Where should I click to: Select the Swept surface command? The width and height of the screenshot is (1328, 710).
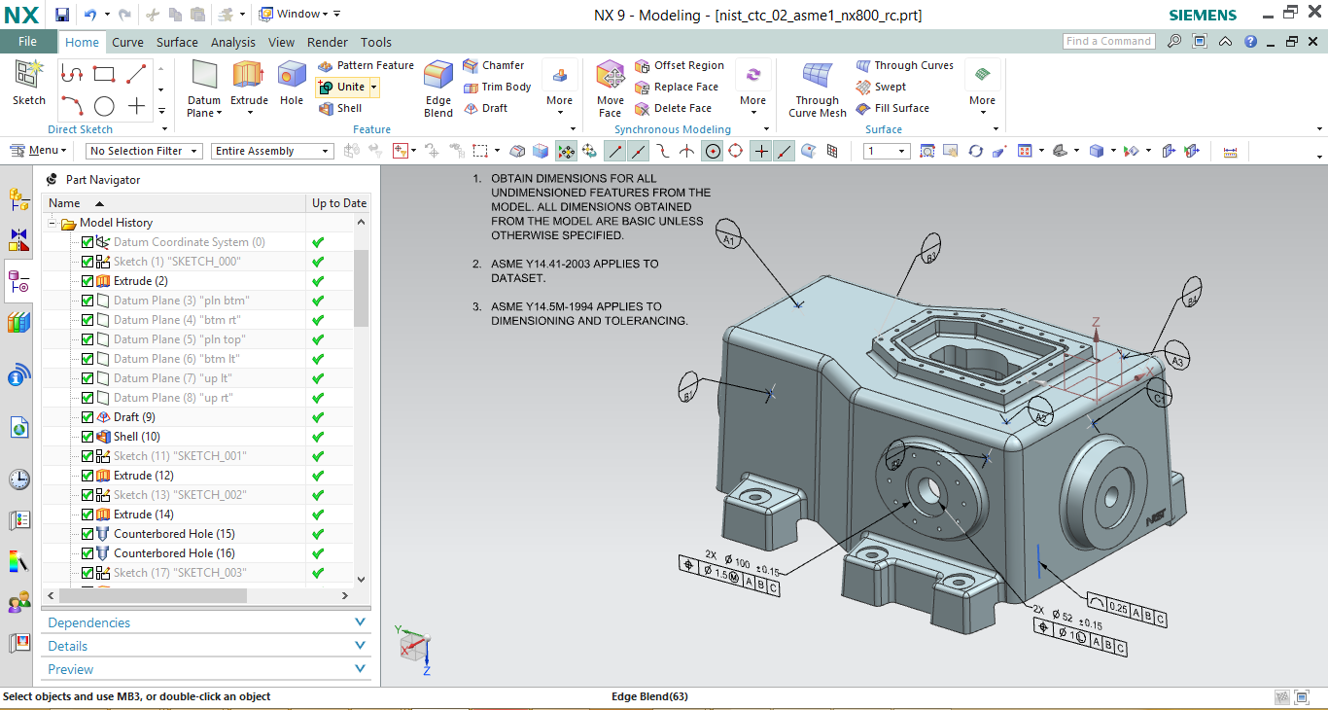pos(881,87)
